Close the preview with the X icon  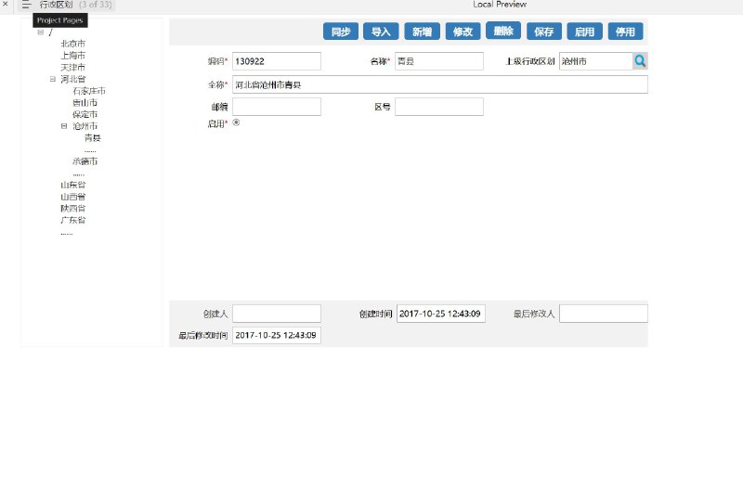6,4
